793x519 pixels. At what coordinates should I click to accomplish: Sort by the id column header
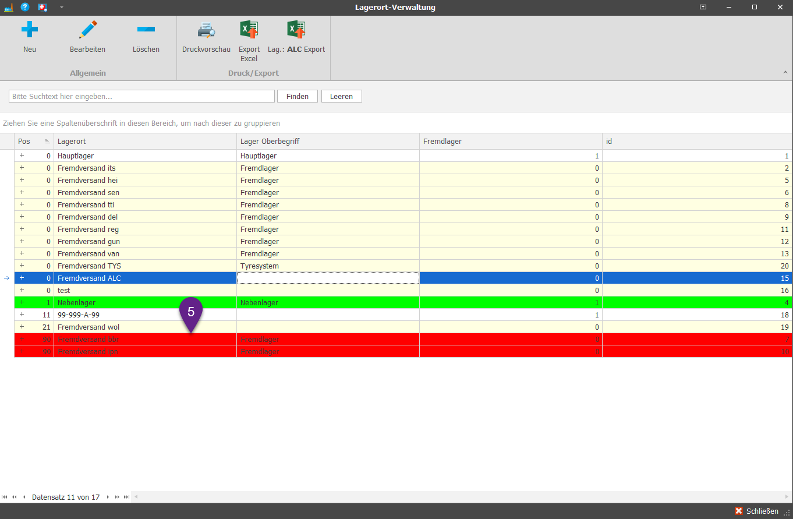697,142
